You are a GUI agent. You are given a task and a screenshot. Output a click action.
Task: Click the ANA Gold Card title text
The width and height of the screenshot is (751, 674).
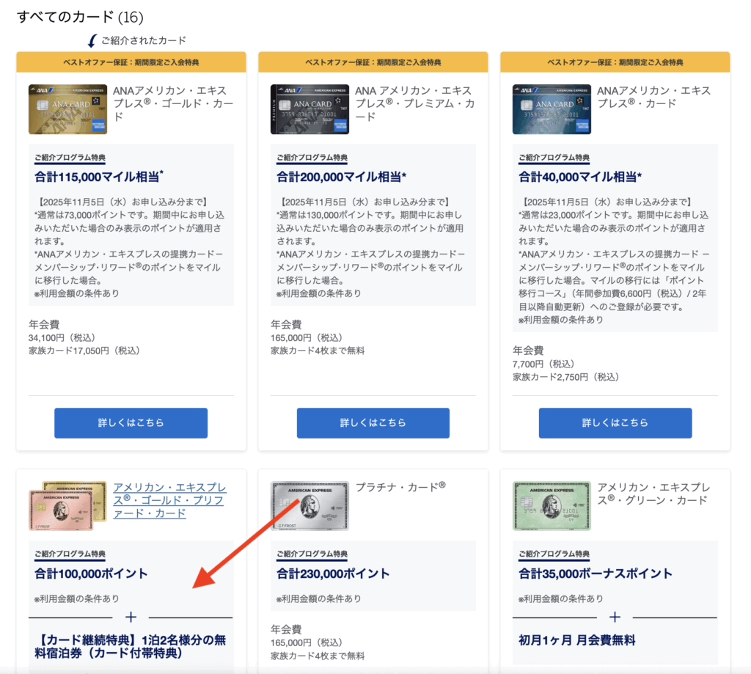173,103
